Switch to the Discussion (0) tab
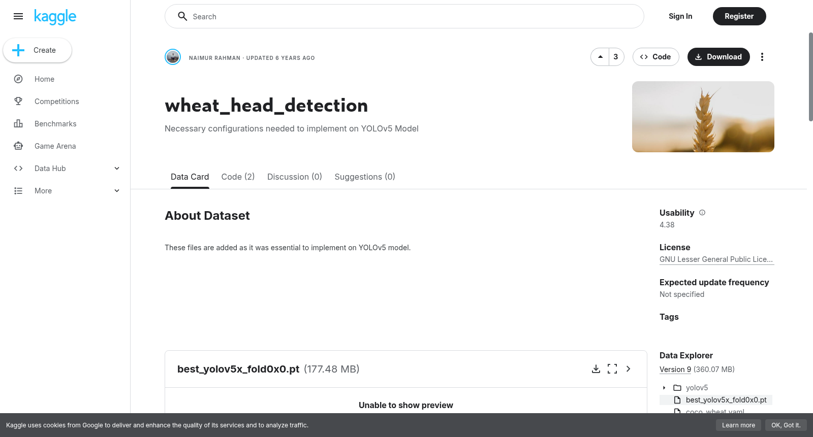813x437 pixels. tap(295, 177)
